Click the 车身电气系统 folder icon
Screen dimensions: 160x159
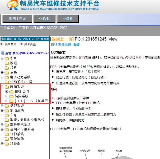point(7,125)
